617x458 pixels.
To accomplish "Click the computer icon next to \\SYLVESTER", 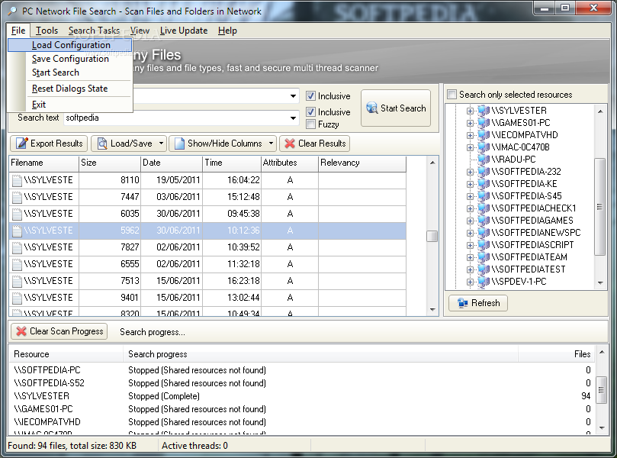I will coord(484,111).
